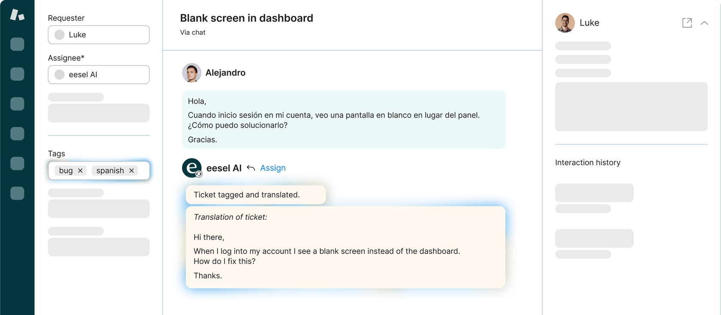Click Luke's profile photo in the right panel
This screenshot has height=315, width=721.
coord(565,23)
